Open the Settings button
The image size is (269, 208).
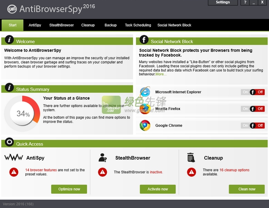[x=223, y=2]
